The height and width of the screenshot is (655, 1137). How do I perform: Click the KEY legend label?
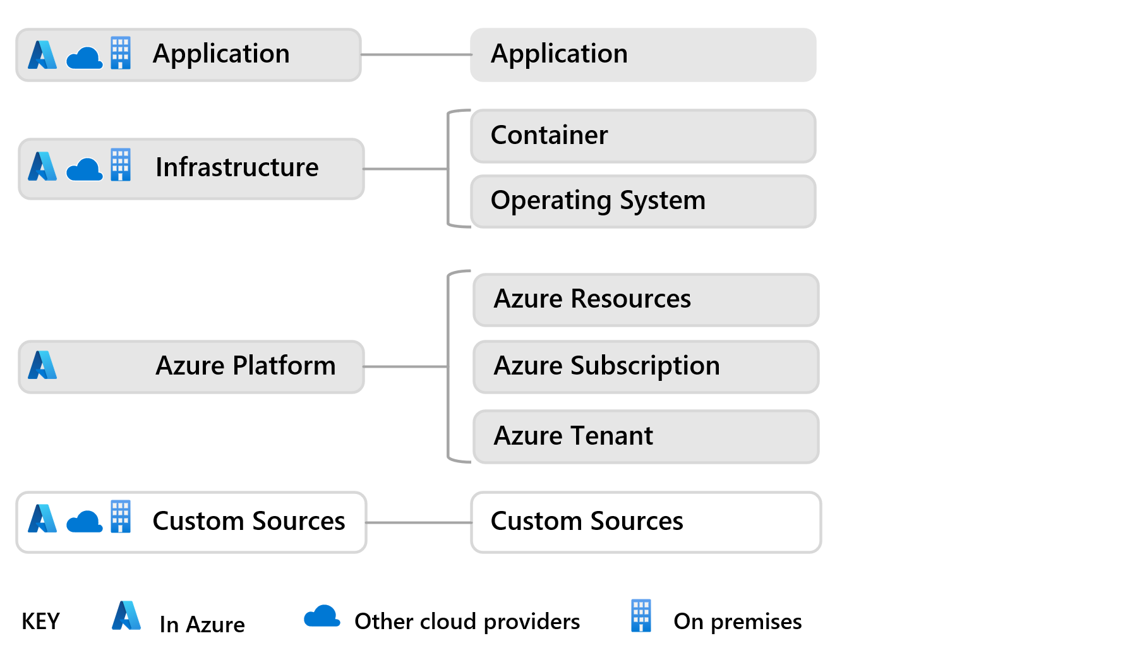pyautogui.click(x=40, y=622)
